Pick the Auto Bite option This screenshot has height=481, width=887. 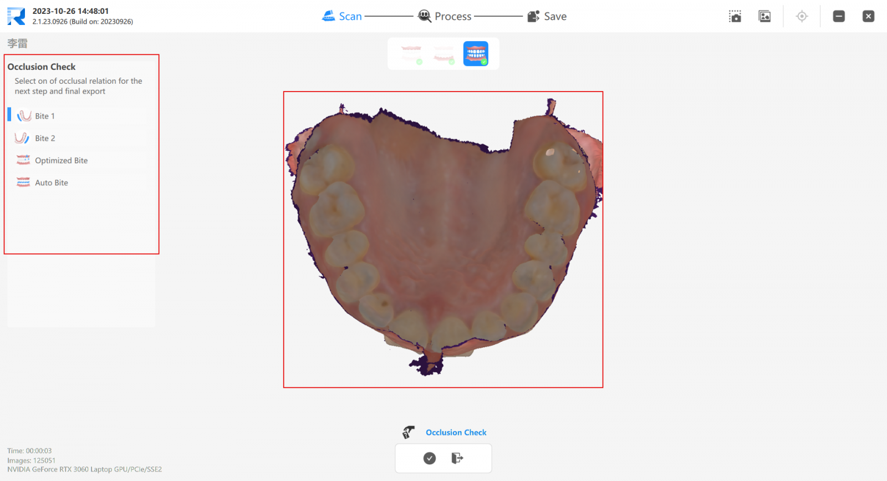(81, 183)
